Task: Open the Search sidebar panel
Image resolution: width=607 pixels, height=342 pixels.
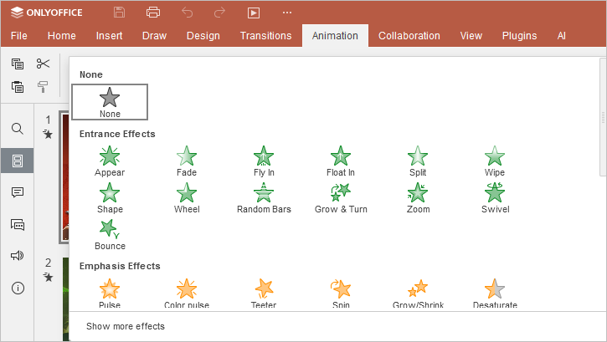Action: pyautogui.click(x=17, y=129)
